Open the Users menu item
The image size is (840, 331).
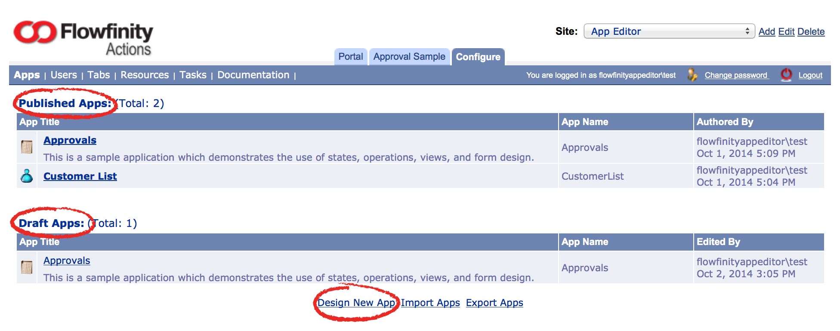pyautogui.click(x=64, y=75)
